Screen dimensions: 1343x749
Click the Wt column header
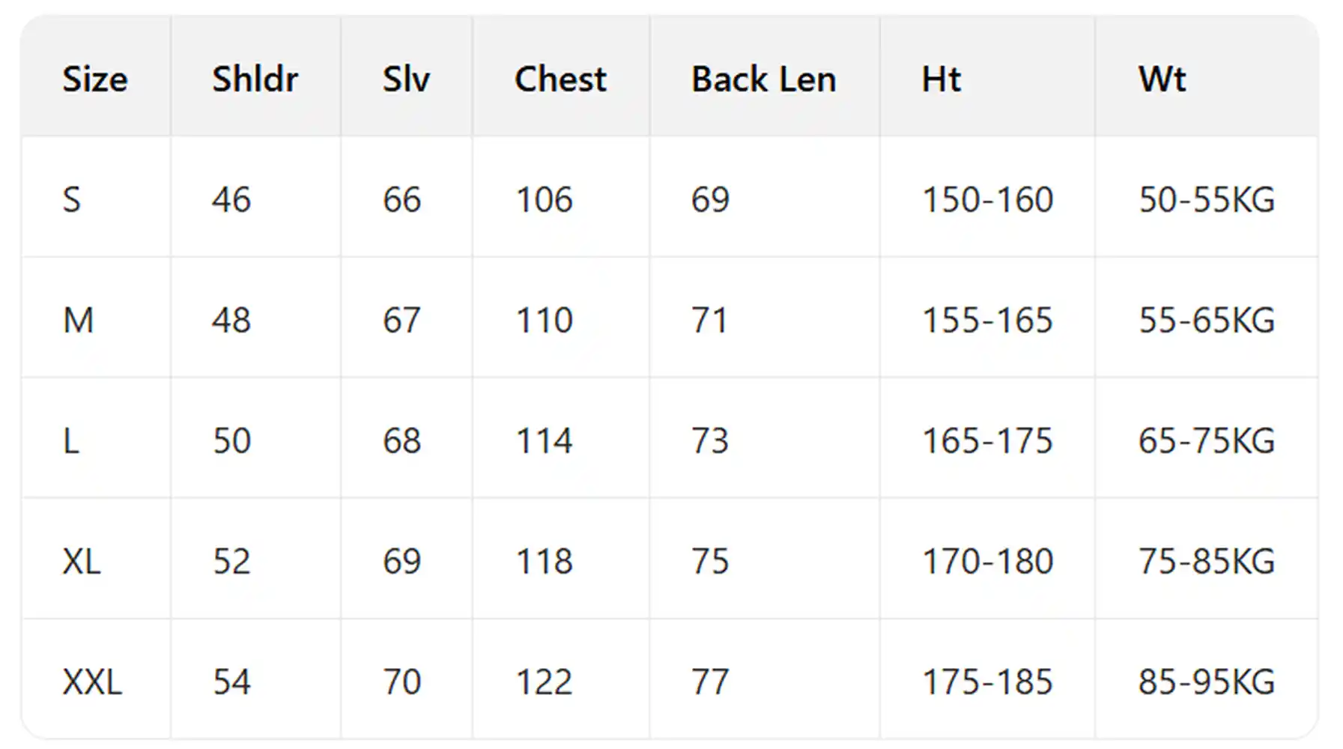pyautogui.click(x=1162, y=79)
